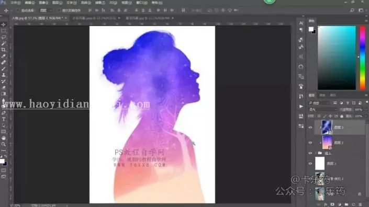Switch to the second tab of Layers panel
This screenshot has height=207, width=369.
click(322, 95)
